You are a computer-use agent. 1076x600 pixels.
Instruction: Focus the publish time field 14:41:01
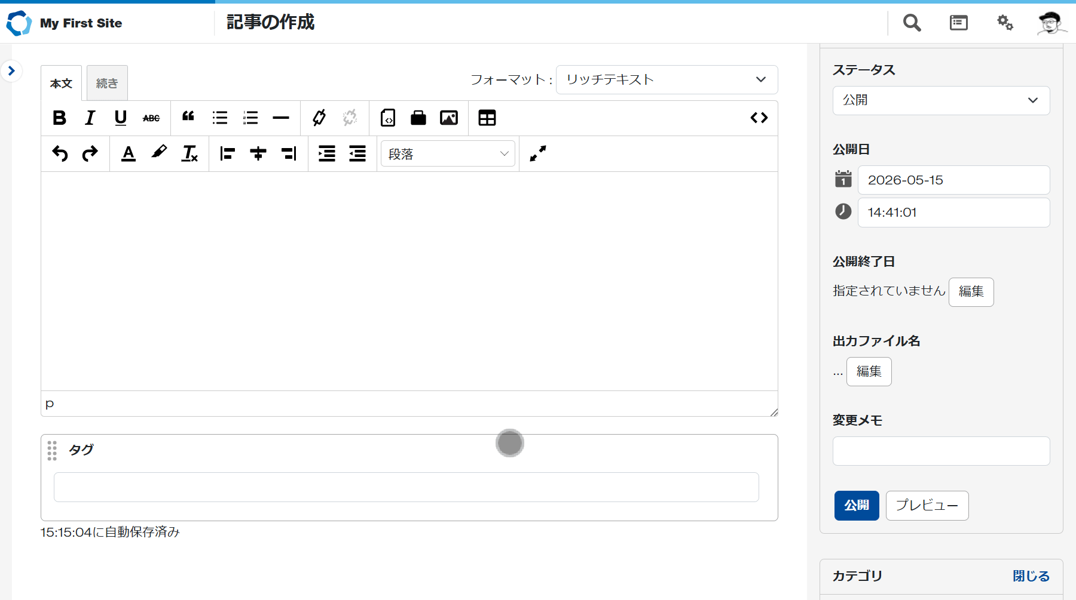point(953,213)
